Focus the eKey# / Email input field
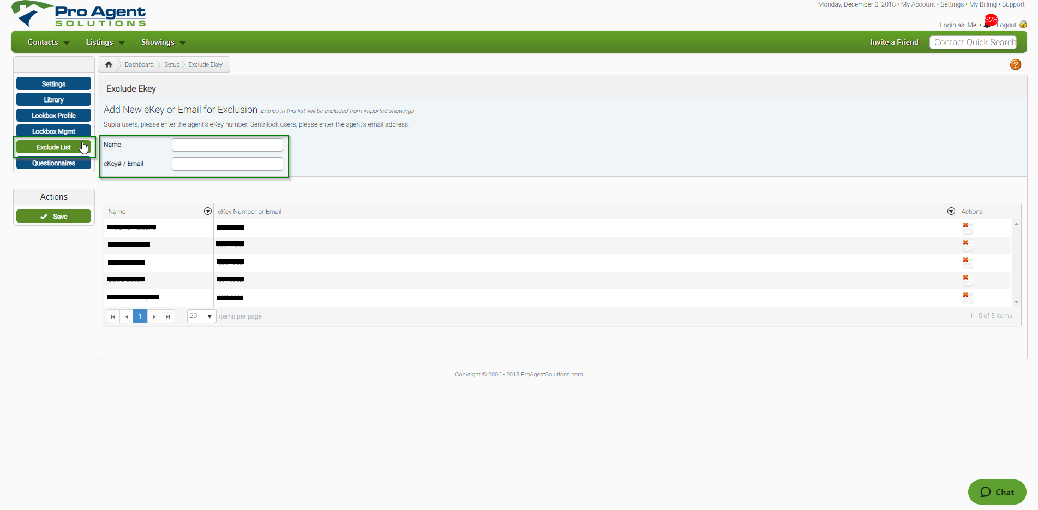1038x510 pixels. 227,164
